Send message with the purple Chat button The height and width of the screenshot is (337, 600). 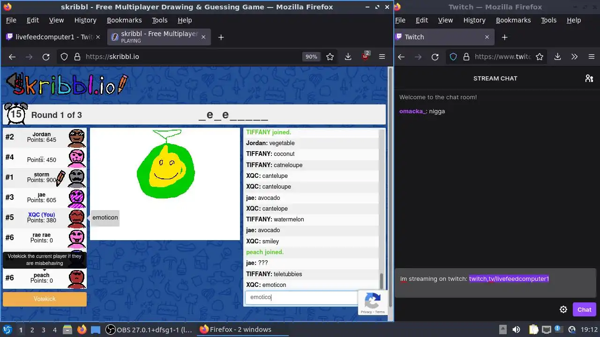click(584, 309)
